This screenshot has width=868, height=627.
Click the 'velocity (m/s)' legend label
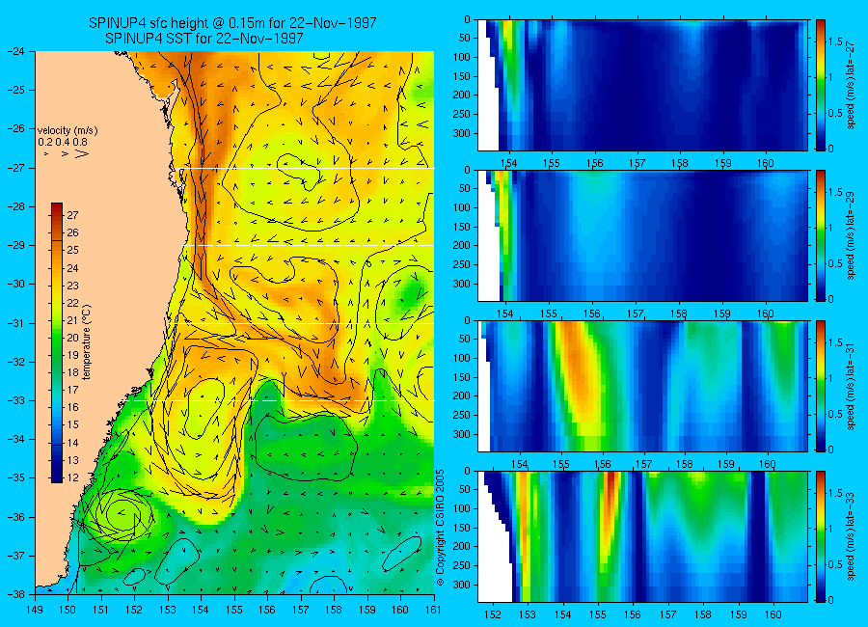68,131
